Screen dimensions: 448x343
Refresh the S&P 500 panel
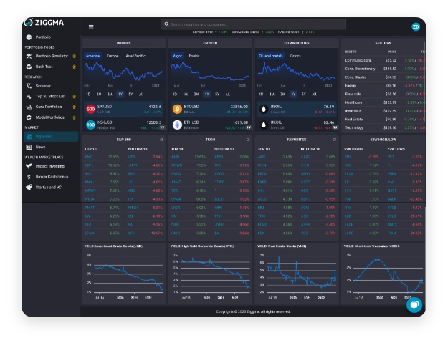161,140
